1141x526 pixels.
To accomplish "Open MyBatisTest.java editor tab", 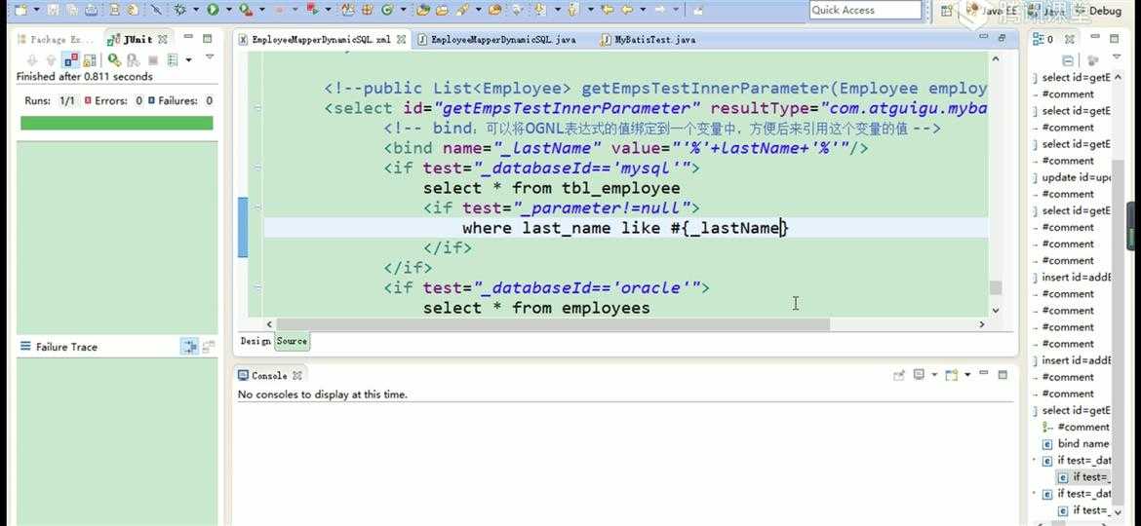I will 647,40.
